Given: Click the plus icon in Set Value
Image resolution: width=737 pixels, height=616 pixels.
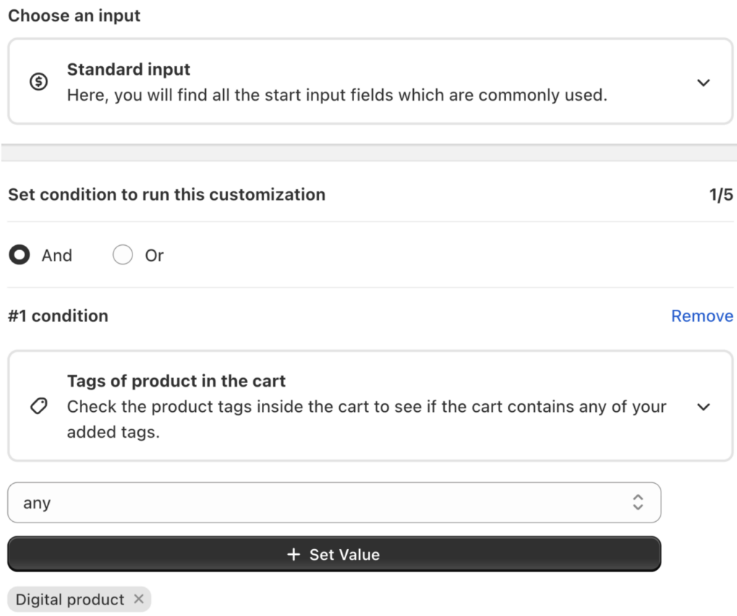Looking at the screenshot, I should point(294,554).
